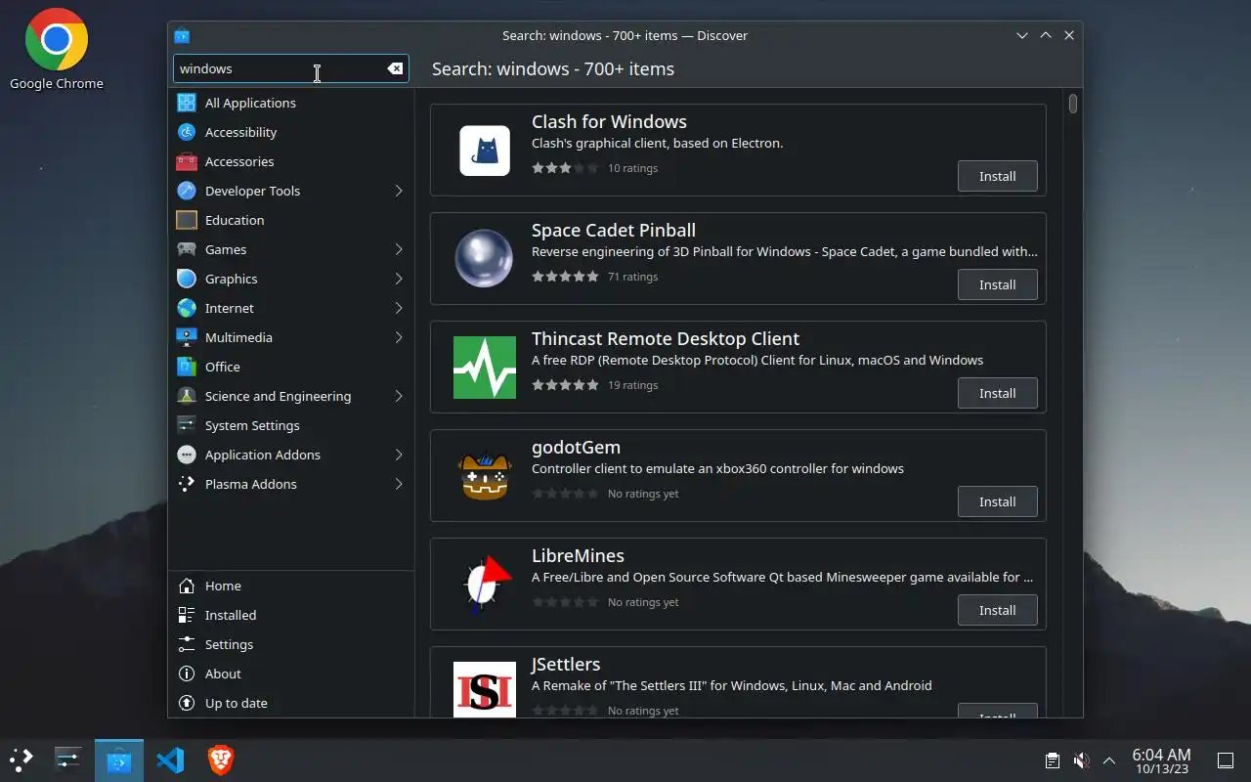Image resolution: width=1251 pixels, height=782 pixels.
Task: Click the Office category icon
Action: (187, 367)
